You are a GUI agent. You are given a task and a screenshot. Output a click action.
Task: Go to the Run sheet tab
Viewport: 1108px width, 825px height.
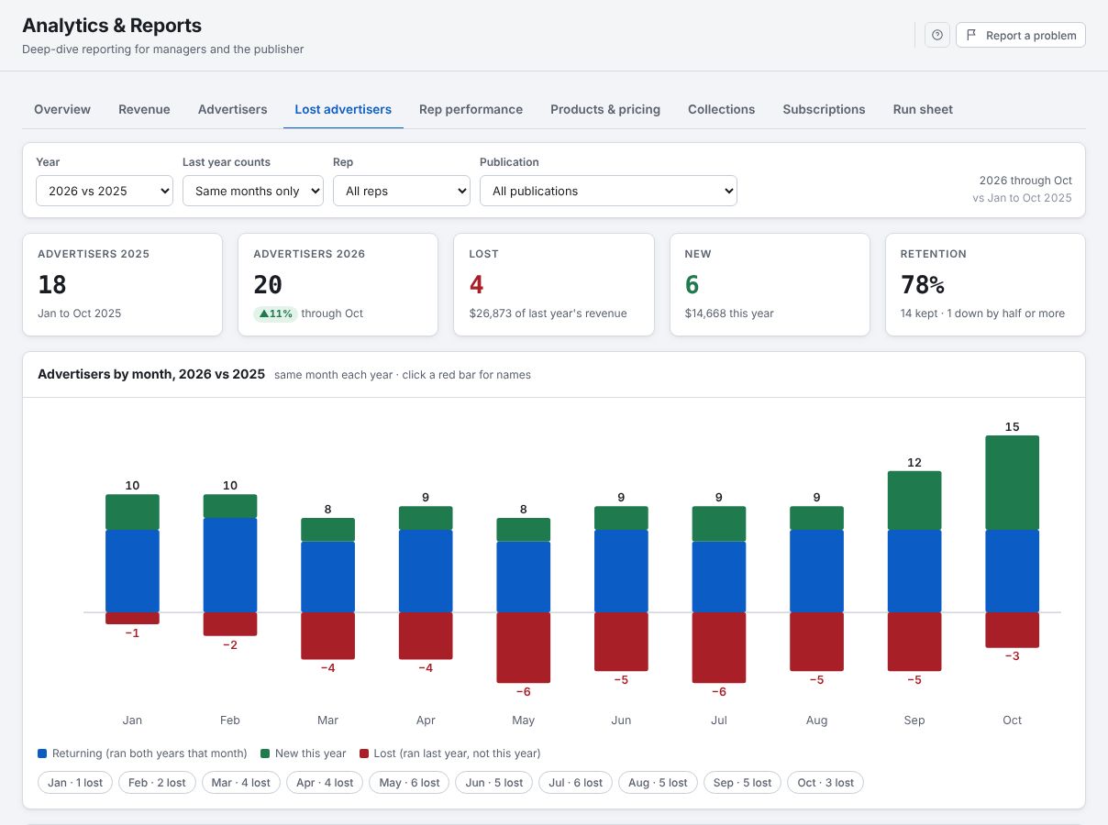point(923,109)
